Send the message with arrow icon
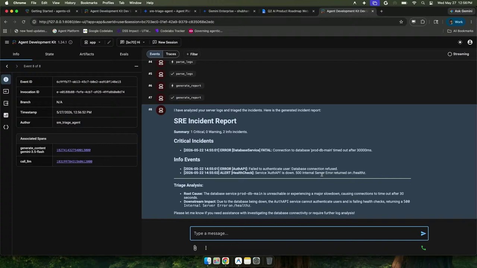 pyautogui.click(x=423, y=233)
